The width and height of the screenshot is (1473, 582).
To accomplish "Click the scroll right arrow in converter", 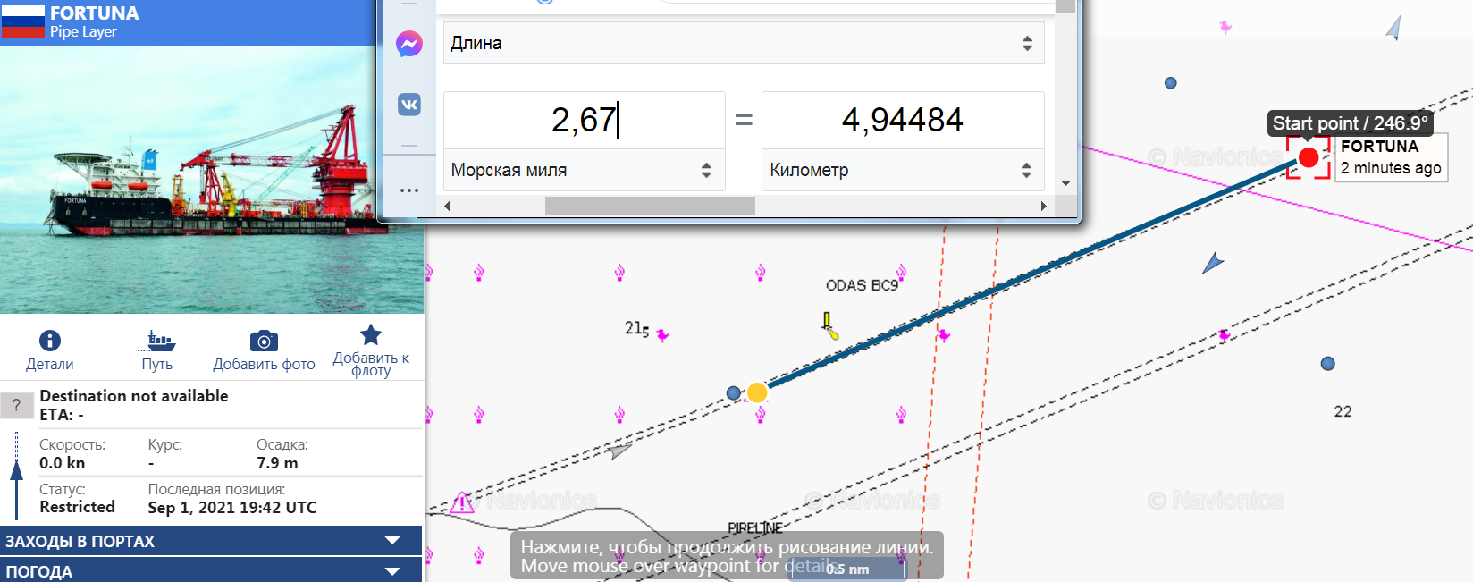I will click(x=1043, y=207).
